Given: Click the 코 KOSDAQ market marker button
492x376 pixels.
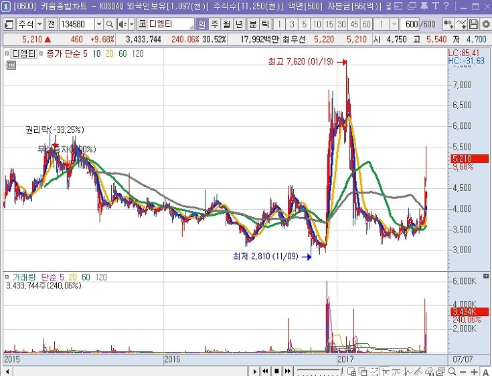Looking at the screenshot, I should (x=143, y=24).
